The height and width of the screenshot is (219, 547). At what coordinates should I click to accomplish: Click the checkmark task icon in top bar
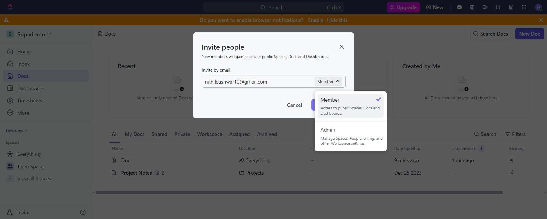pyautogui.click(x=459, y=7)
